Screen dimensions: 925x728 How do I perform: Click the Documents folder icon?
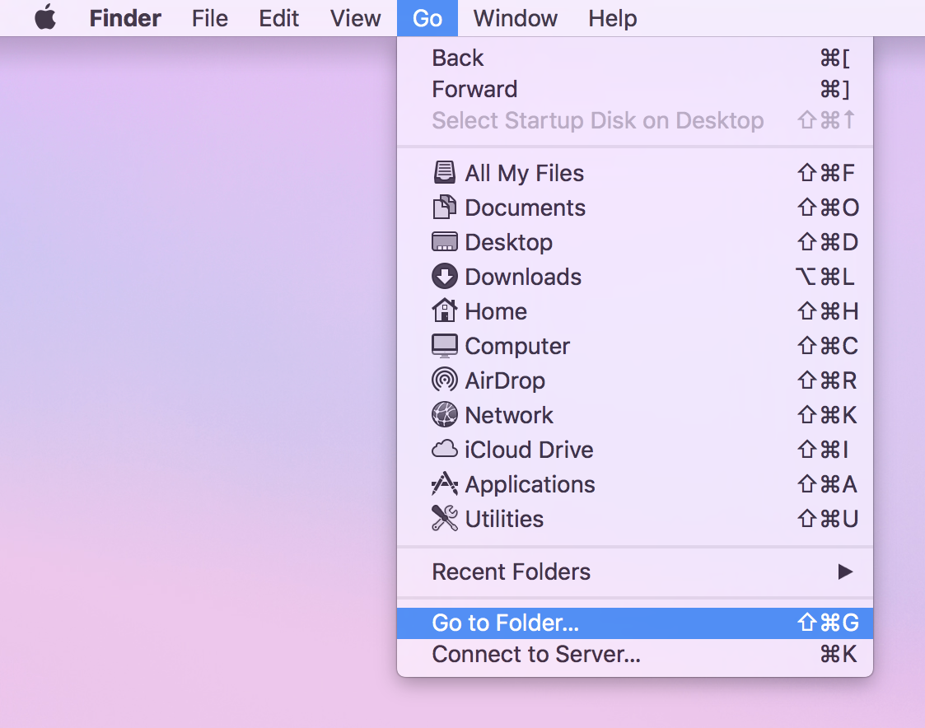[444, 207]
